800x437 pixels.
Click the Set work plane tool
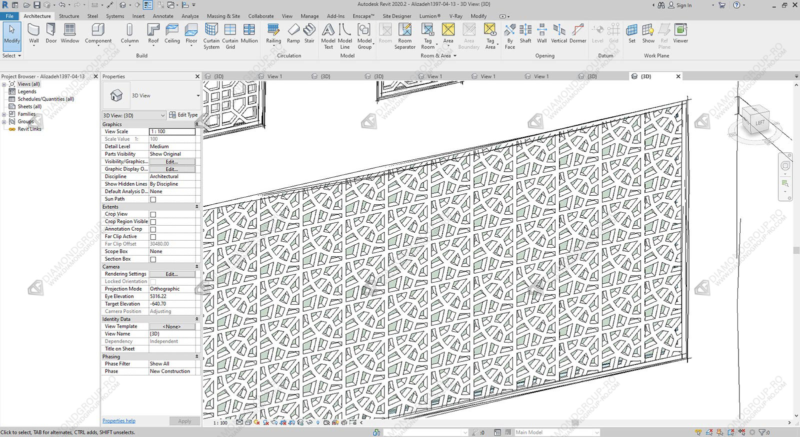(632, 34)
